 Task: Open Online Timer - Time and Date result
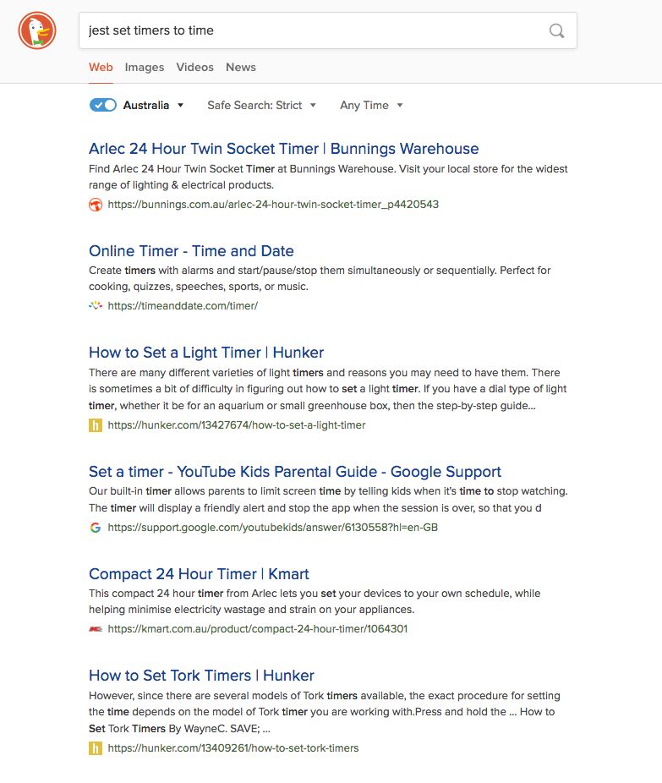(x=191, y=250)
